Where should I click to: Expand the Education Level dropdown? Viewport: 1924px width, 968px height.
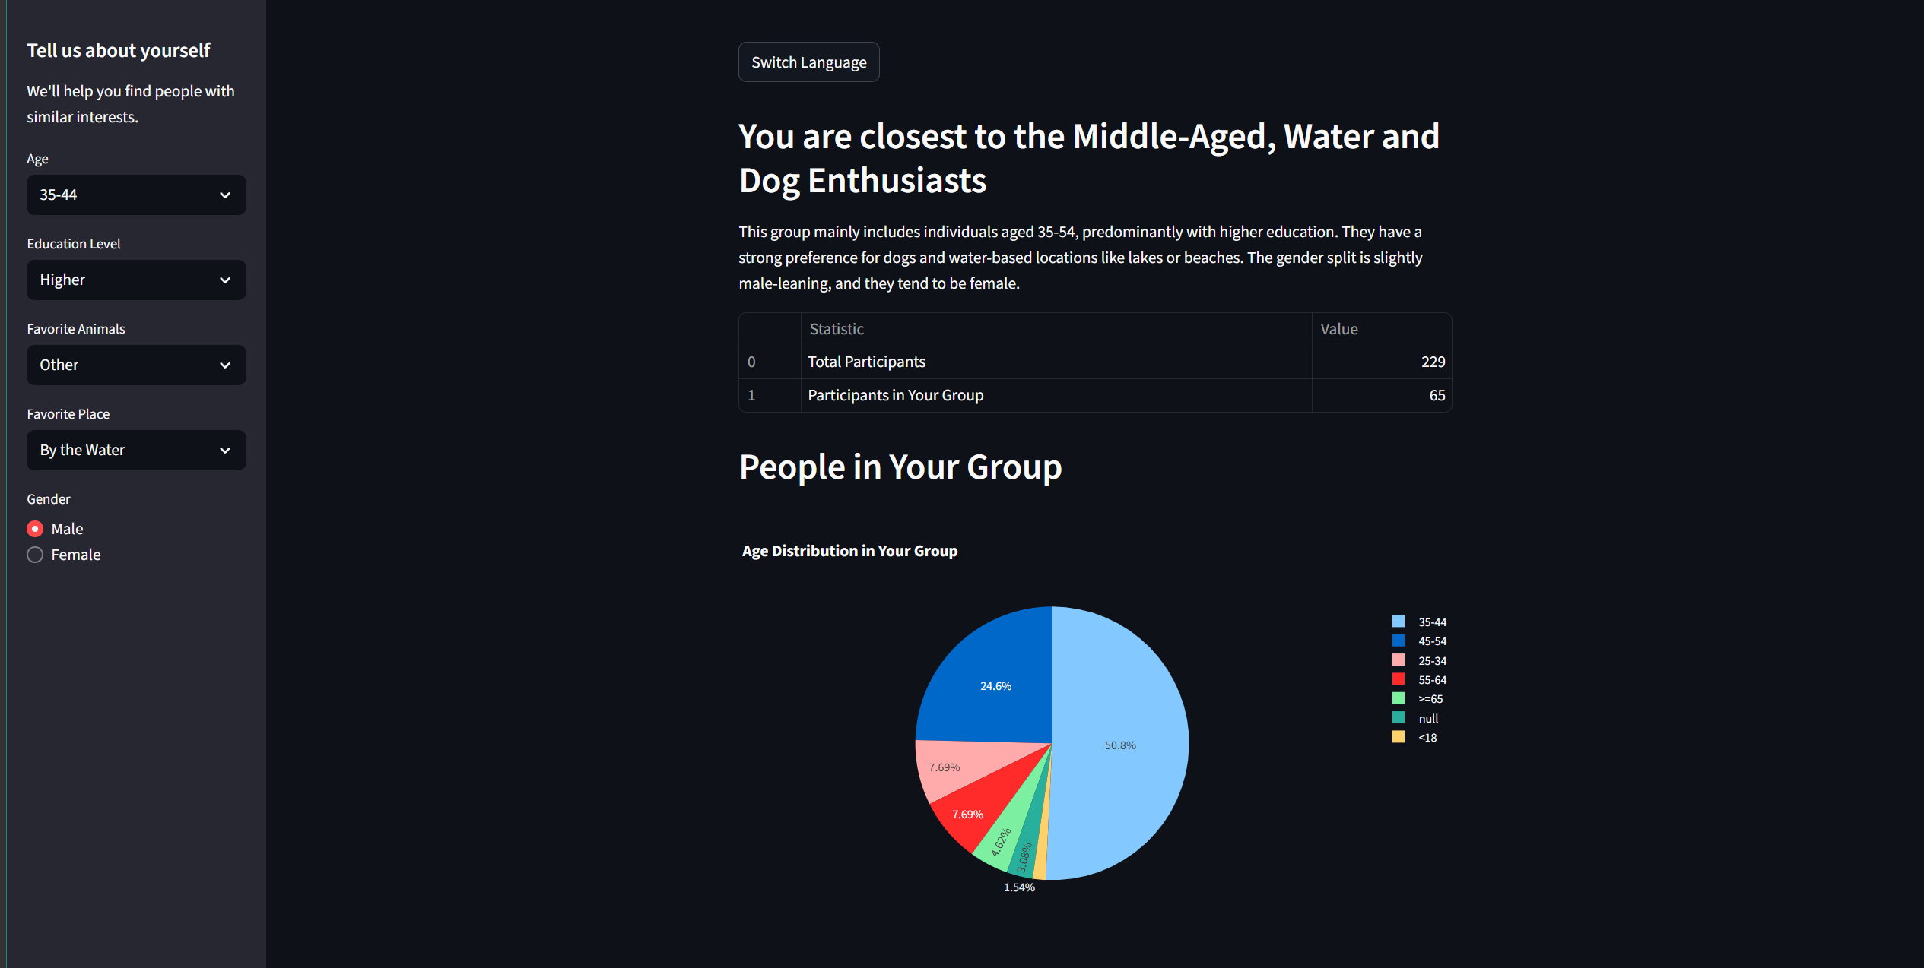pyautogui.click(x=136, y=280)
